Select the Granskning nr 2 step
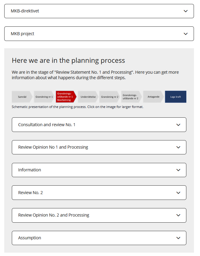 [109, 97]
